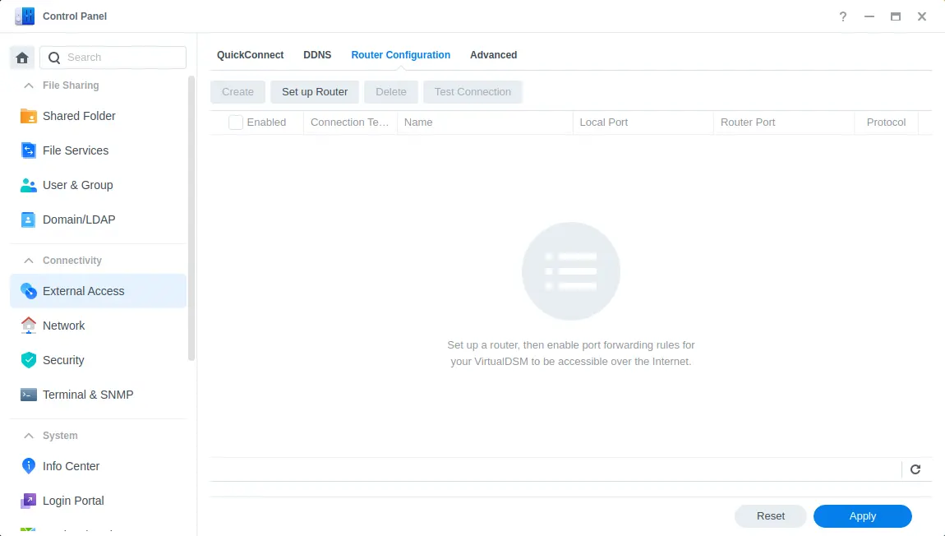This screenshot has width=945, height=536.
Task: Focus the Search input field
Action: [113, 58]
